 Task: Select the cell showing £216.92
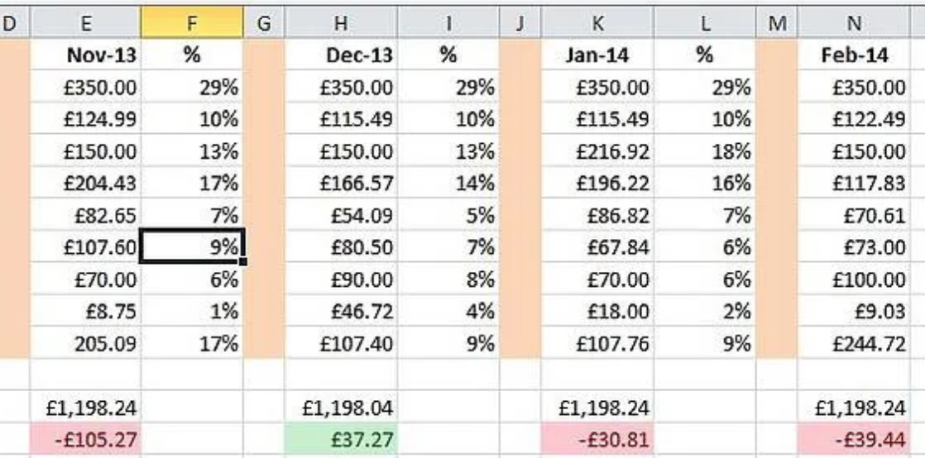(x=597, y=151)
